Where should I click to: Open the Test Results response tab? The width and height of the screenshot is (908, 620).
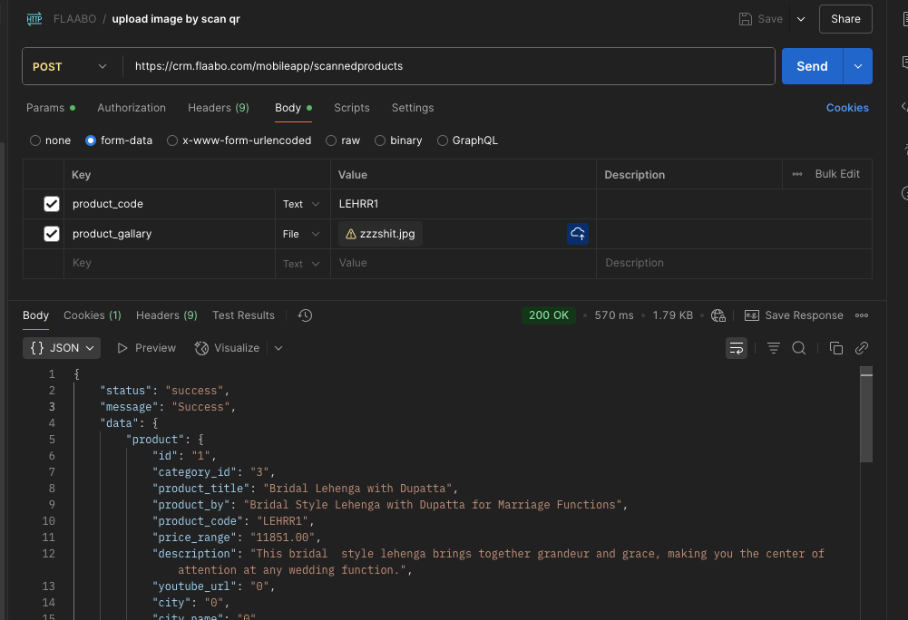click(x=243, y=315)
